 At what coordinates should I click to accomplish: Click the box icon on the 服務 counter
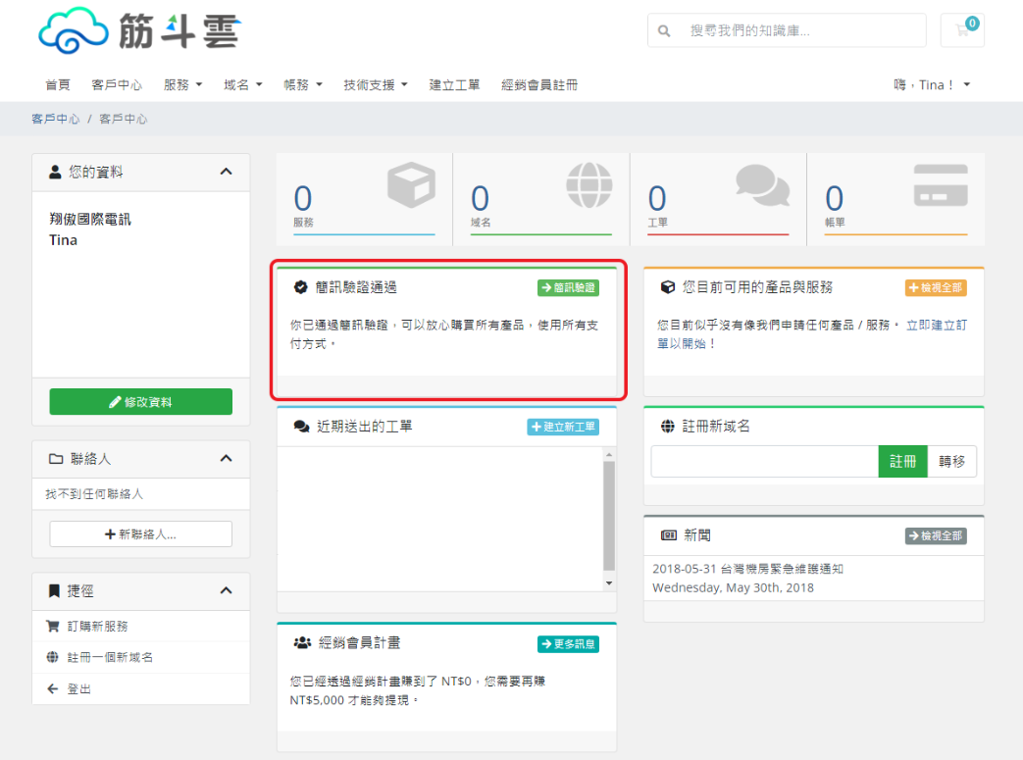pos(409,184)
